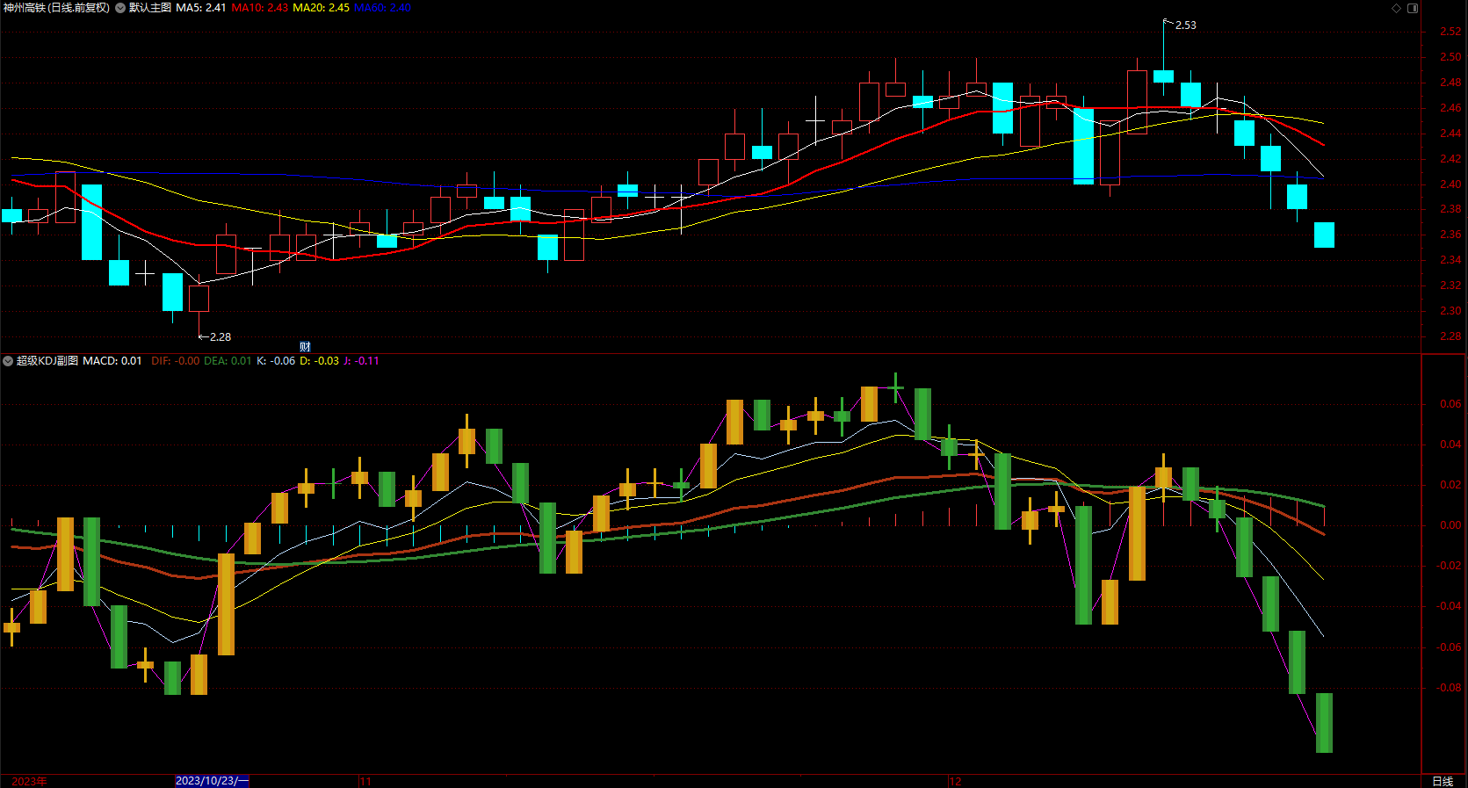Click the diamond icon at chart top-right
This screenshot has width=1468, height=788.
click(x=1397, y=8)
